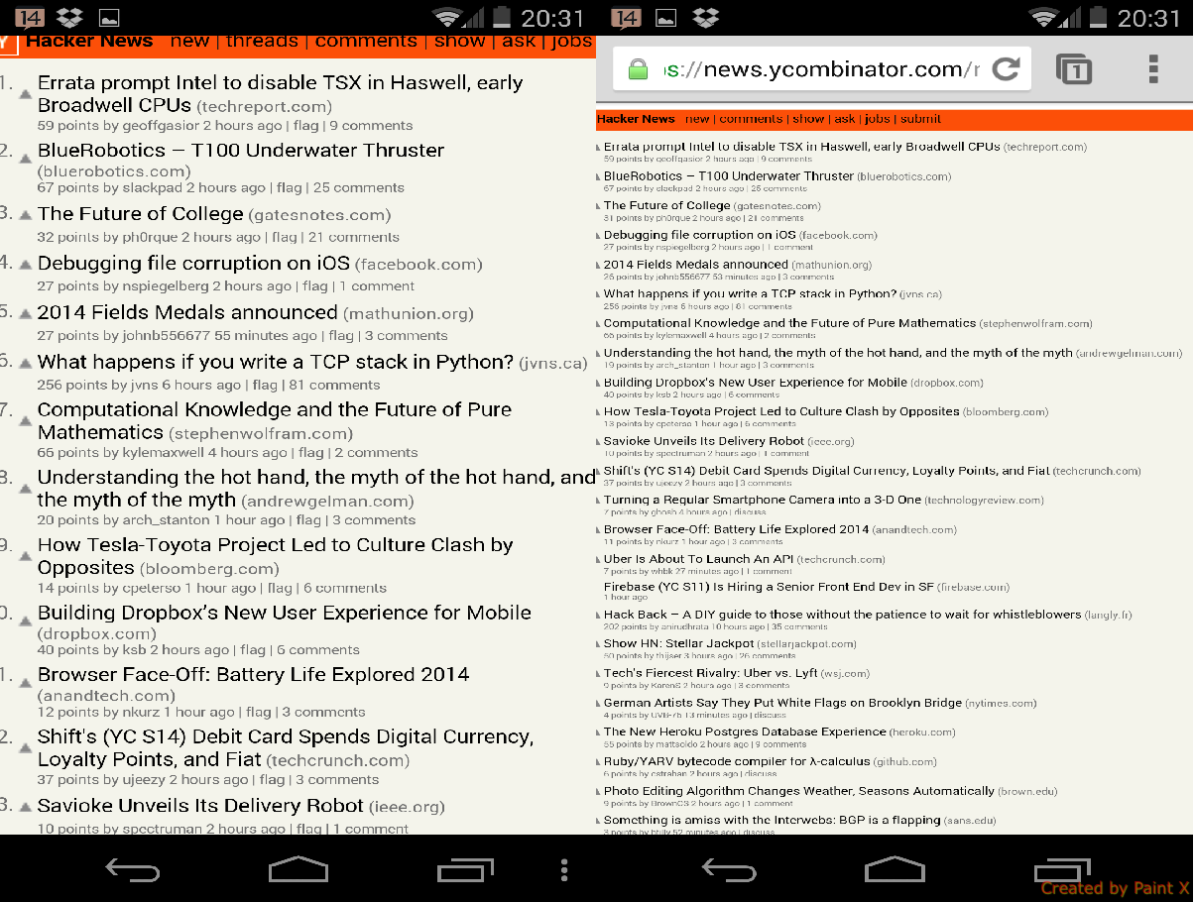Screen dimensions: 1194x902
Task: View user 'geoffgasior' profile on the left screen
Action: pyautogui.click(x=161, y=126)
